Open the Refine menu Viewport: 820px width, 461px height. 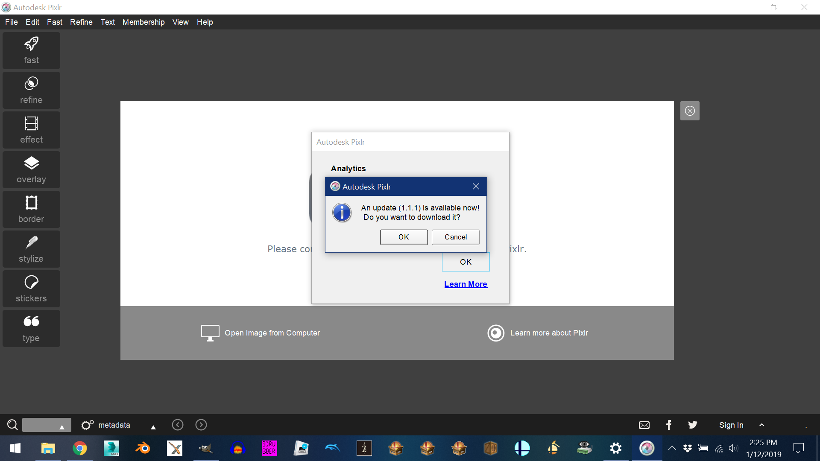81,22
